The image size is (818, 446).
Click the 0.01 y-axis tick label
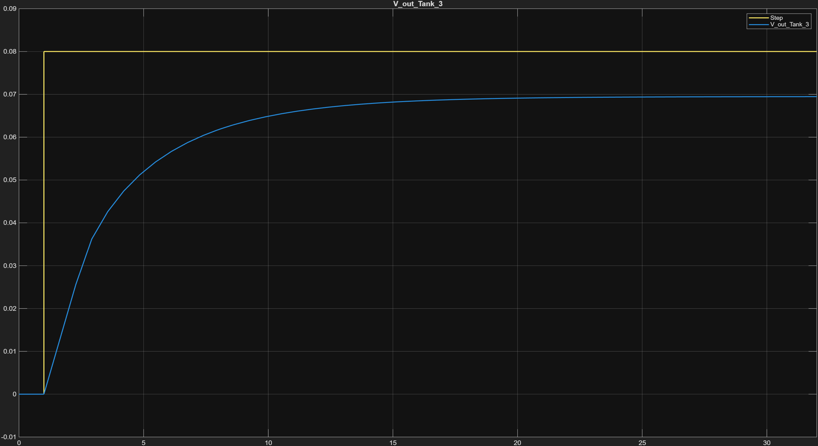(10, 351)
